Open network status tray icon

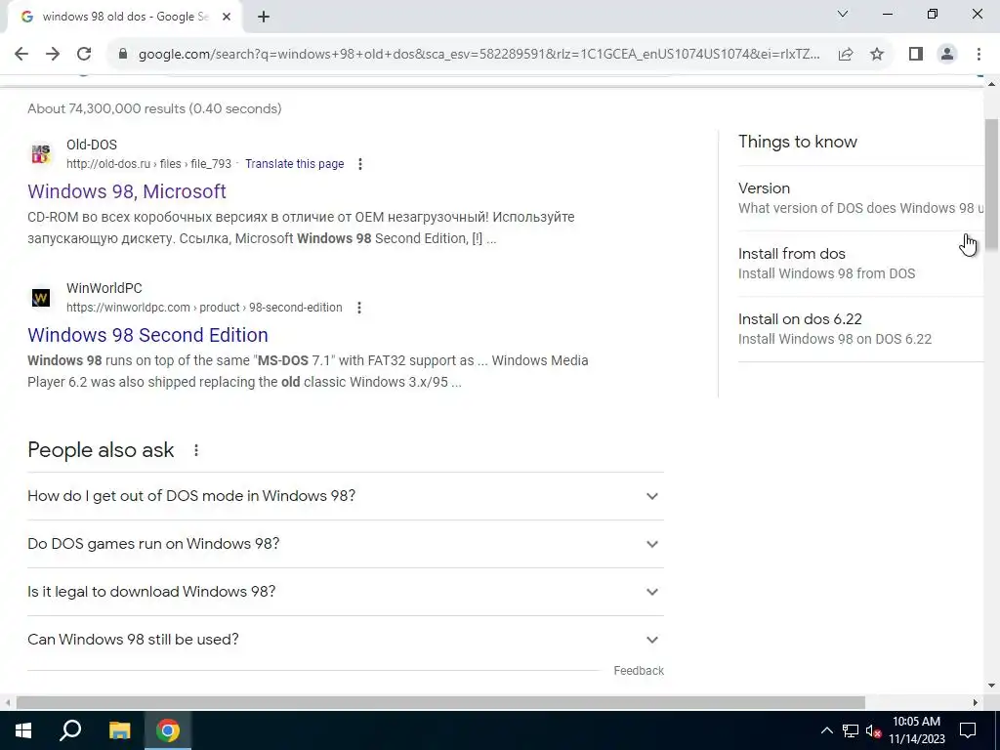point(851,730)
